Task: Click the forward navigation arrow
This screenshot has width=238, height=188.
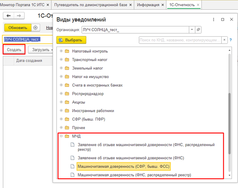Action: coord(19,16)
